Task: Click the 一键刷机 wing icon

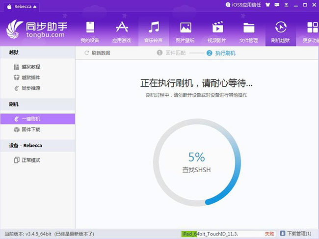Action: pos(17,119)
